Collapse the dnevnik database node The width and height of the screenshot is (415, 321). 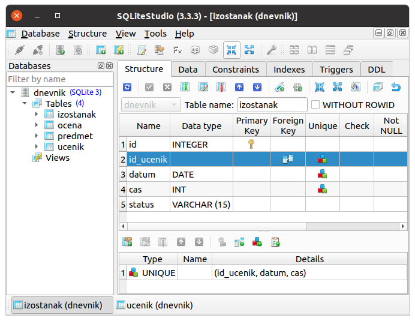coord(13,93)
